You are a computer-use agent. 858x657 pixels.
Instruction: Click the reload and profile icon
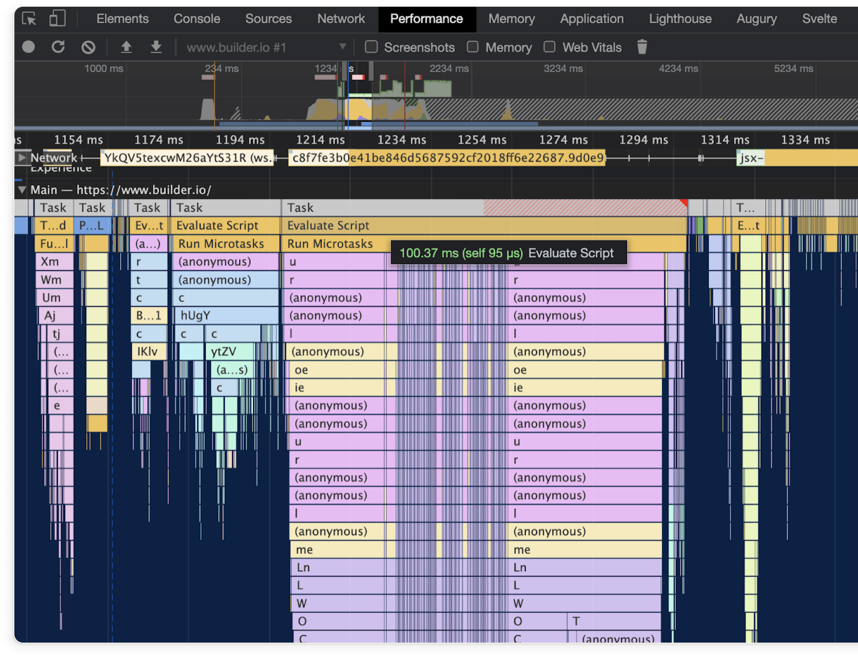pos(58,47)
